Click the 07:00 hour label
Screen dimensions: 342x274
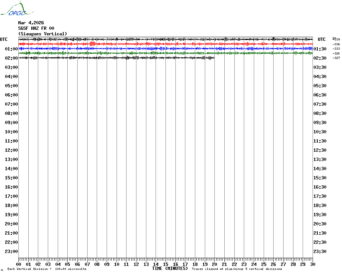11,104
